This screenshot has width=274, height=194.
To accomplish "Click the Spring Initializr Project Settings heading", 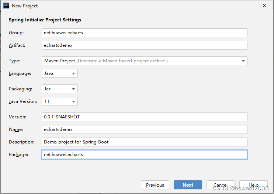I will [x=45, y=20].
